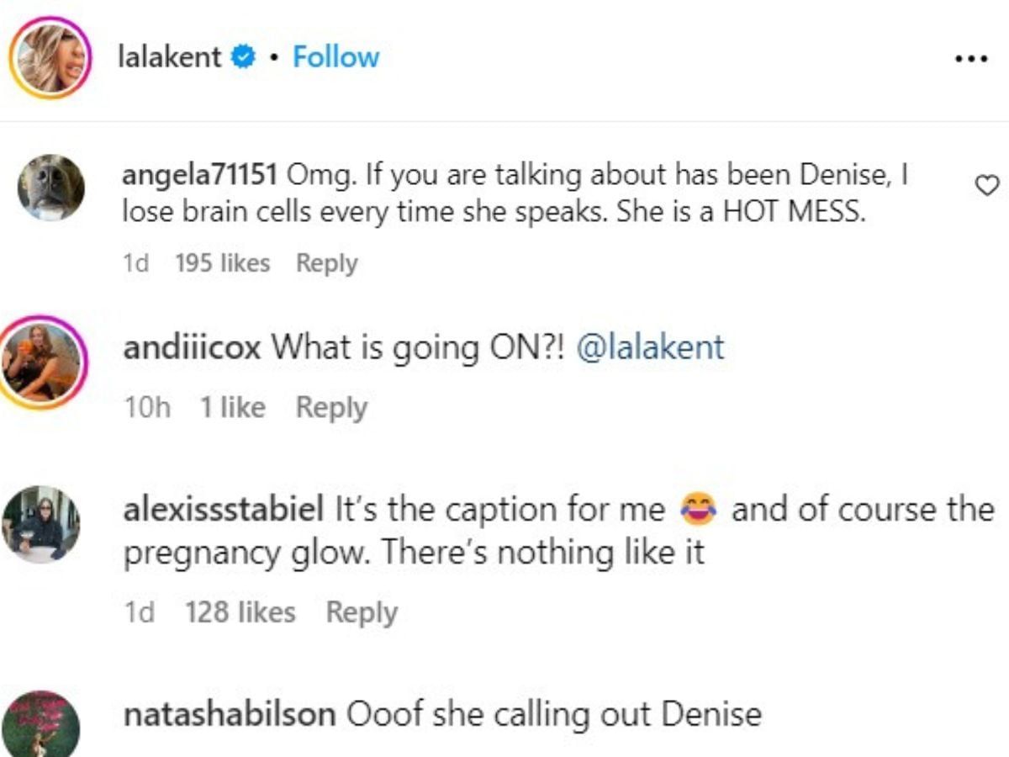Click lalakent's verified badge
Image resolution: width=1009 pixels, height=757 pixels.
coord(241,56)
